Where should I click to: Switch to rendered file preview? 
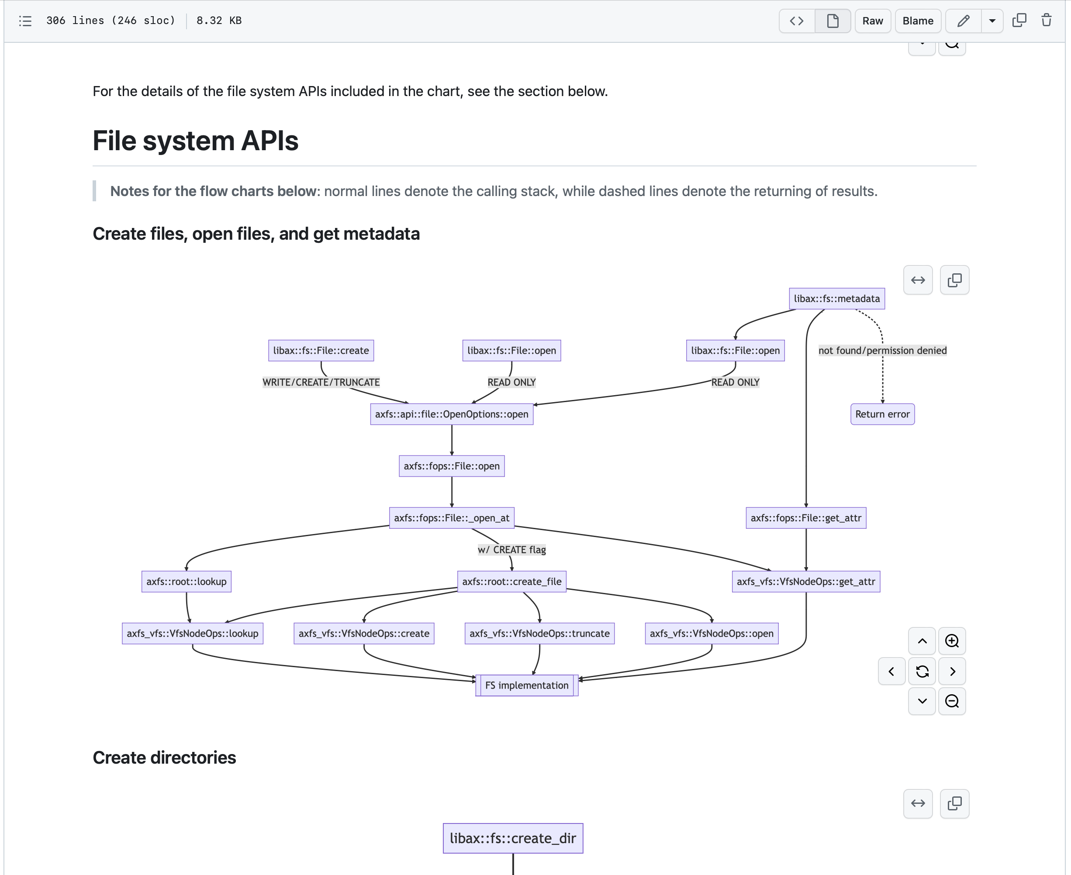click(x=833, y=21)
